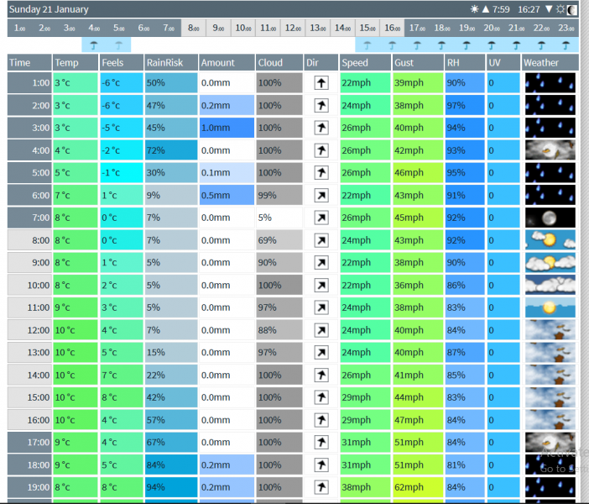Click the sunset arrow icon beside 16:27

pyautogui.click(x=549, y=9)
